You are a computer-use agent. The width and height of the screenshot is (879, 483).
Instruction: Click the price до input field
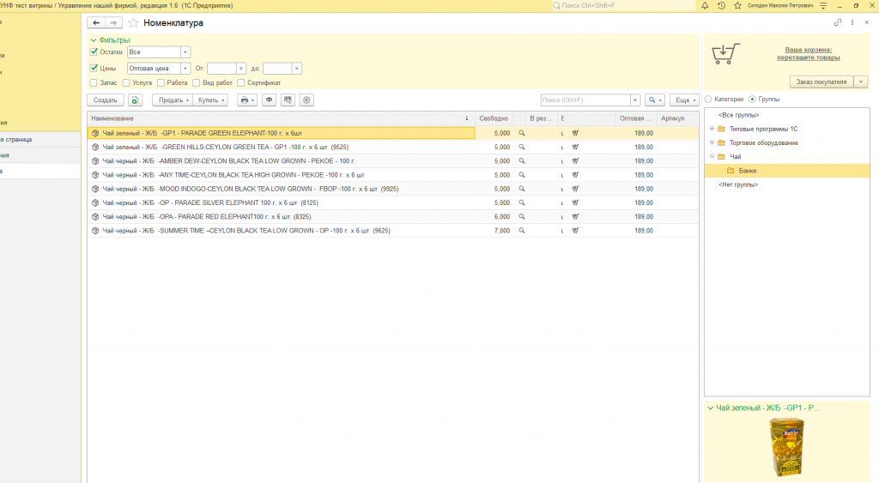pos(277,69)
